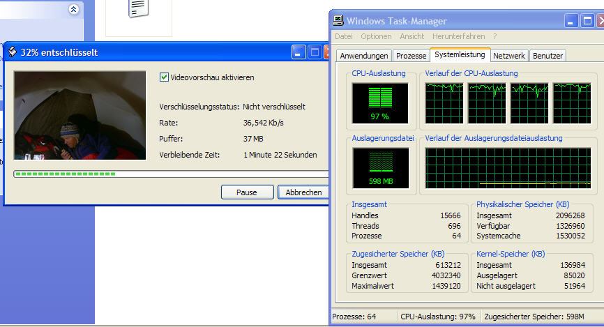The image size is (604, 327).
Task: Switch to the Prozesse tab
Action: [411, 56]
